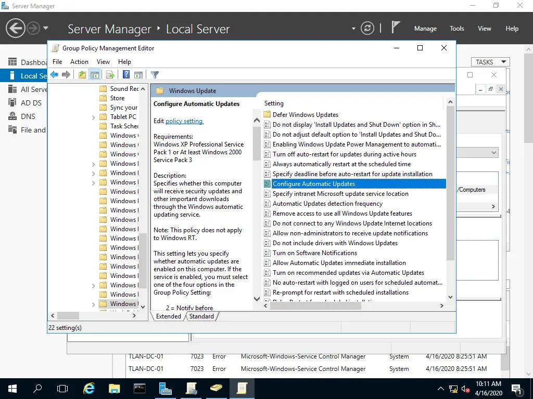Open the Action menu in Group Policy Editor
The height and width of the screenshot is (399, 533).
79,62
